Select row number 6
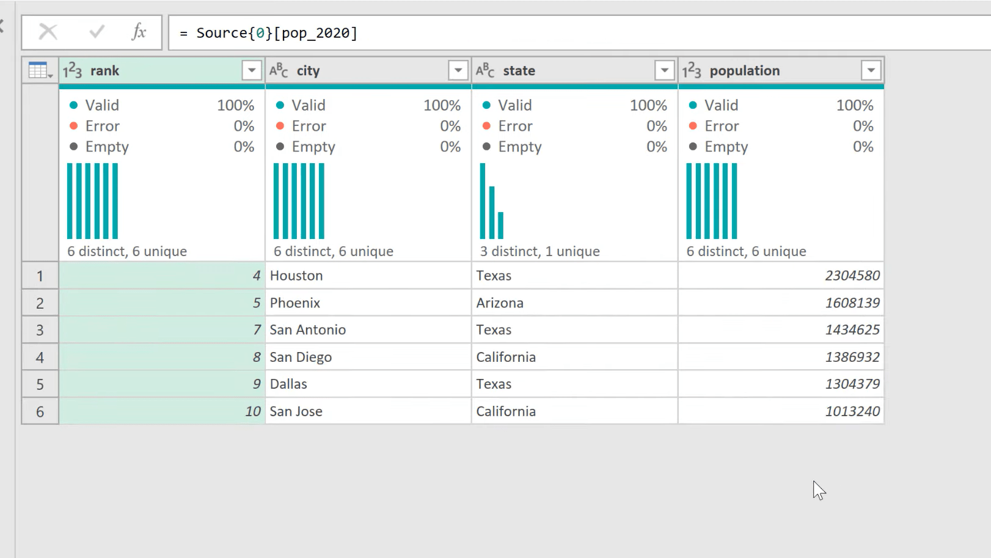Image resolution: width=991 pixels, height=558 pixels. coord(40,411)
